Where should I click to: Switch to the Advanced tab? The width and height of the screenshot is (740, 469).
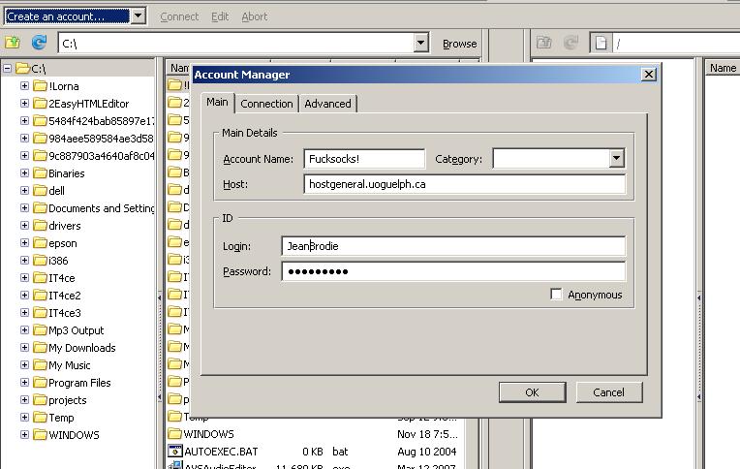[x=327, y=104]
